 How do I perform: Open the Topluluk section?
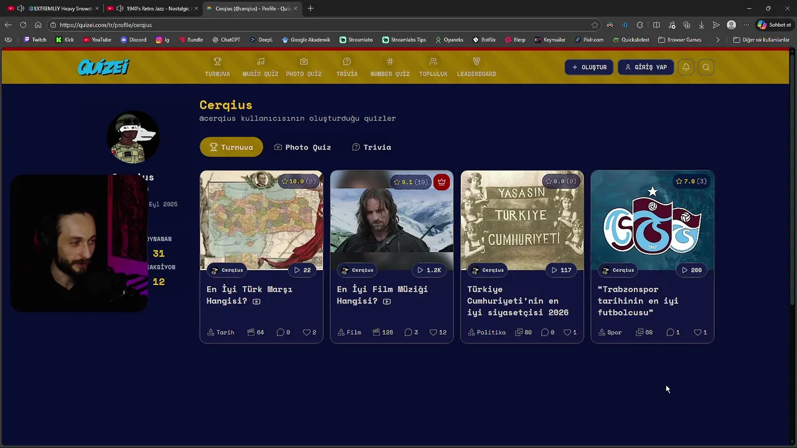(433, 67)
